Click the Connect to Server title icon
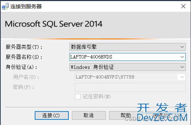This screenshot has width=191, height=125. 5,6
